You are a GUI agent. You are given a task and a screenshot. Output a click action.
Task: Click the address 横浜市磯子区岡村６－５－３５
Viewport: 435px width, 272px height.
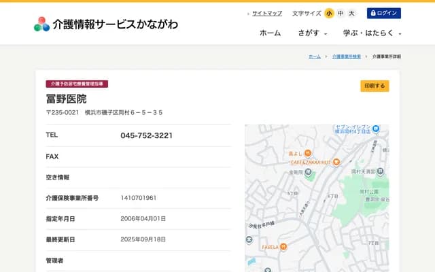124,112
